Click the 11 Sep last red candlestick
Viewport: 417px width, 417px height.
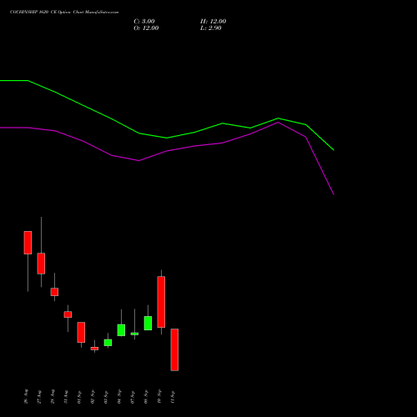pos(174,349)
